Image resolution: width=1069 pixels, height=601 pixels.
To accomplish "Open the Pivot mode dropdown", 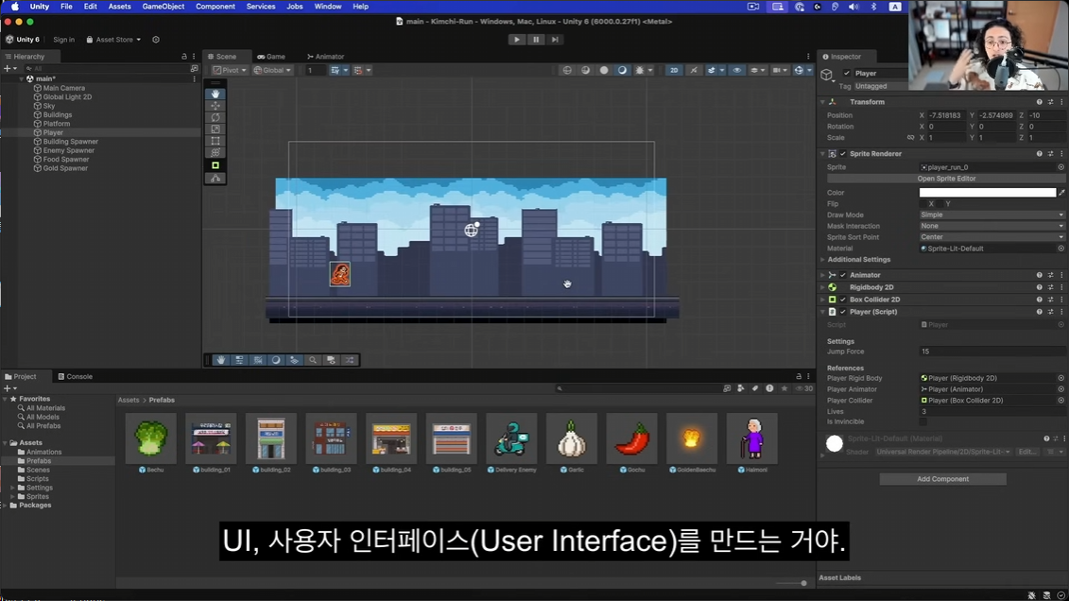I will pos(229,70).
